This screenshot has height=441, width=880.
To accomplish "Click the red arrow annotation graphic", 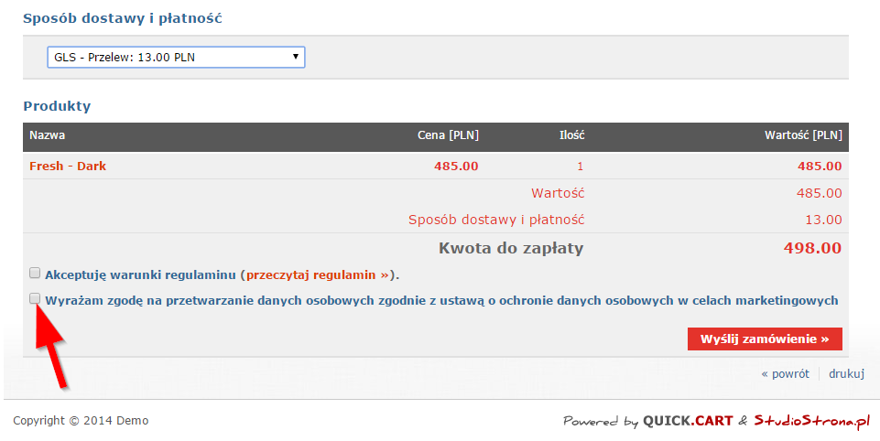I will point(51,345).
